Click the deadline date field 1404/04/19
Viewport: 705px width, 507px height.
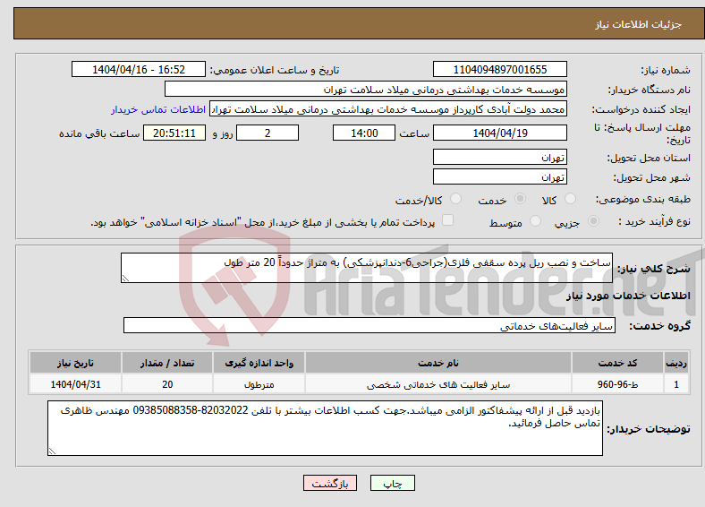tap(500, 133)
